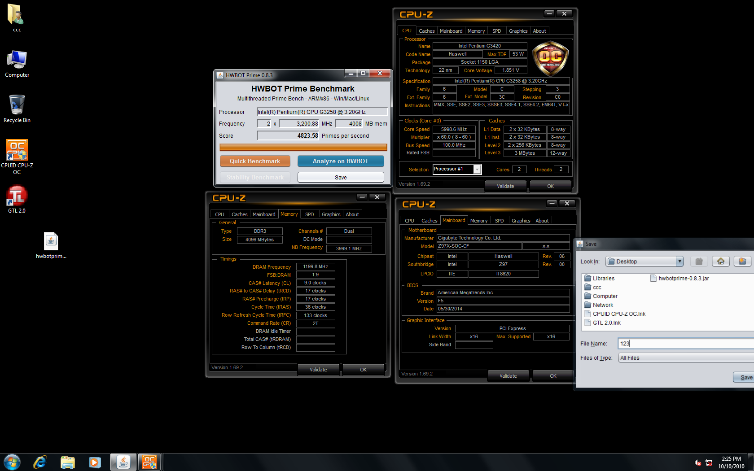
Task: Click Analyze on HWBOT button
Action: (x=341, y=161)
